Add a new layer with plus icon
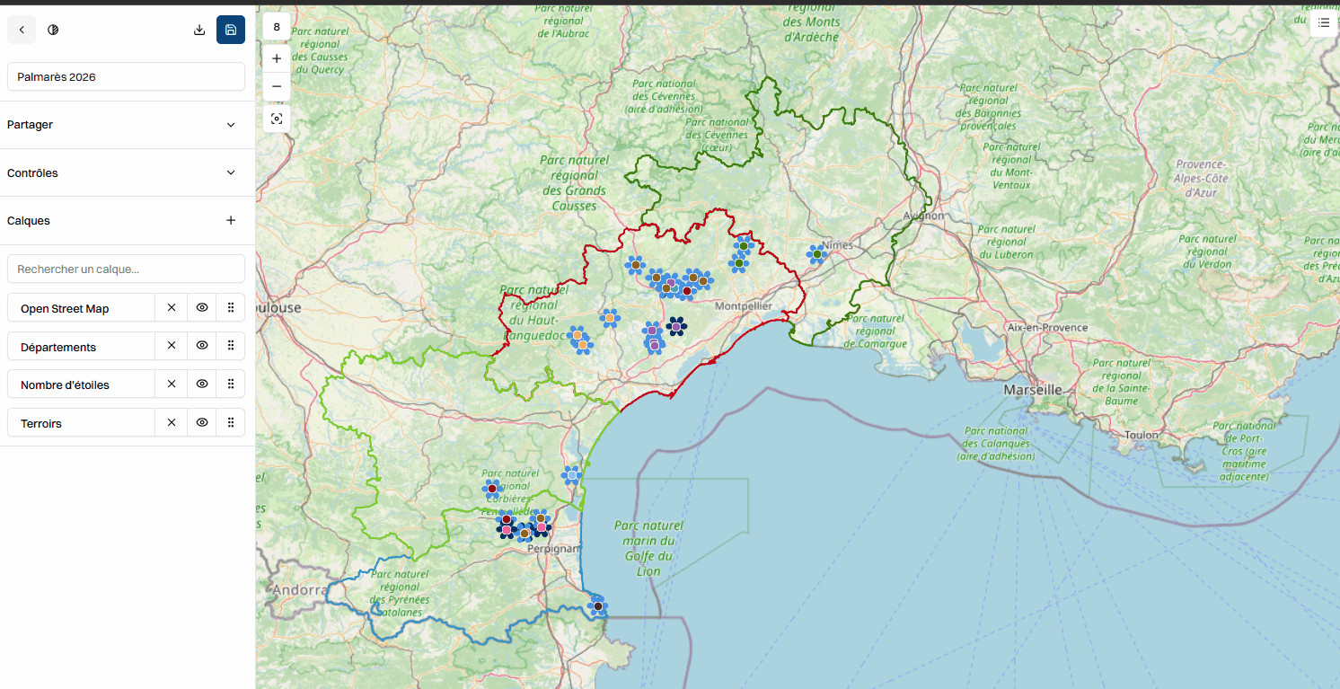 231,220
